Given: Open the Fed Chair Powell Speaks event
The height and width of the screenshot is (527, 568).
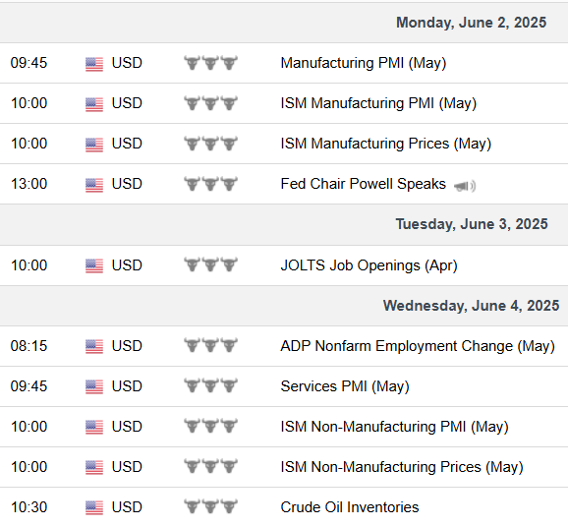Looking at the screenshot, I should [x=363, y=184].
